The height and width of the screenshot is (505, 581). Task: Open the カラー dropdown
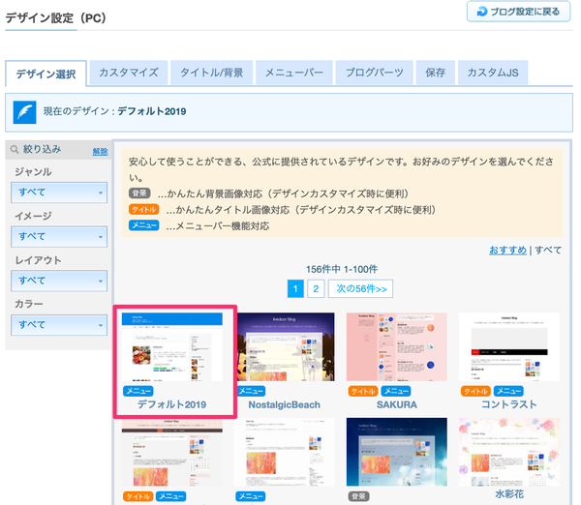(x=59, y=325)
